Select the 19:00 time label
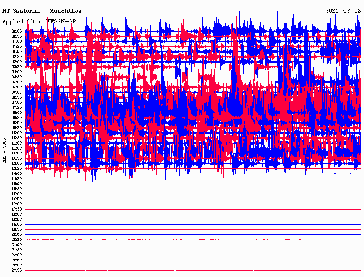Screen dimensions: 364x277 (17, 224)
